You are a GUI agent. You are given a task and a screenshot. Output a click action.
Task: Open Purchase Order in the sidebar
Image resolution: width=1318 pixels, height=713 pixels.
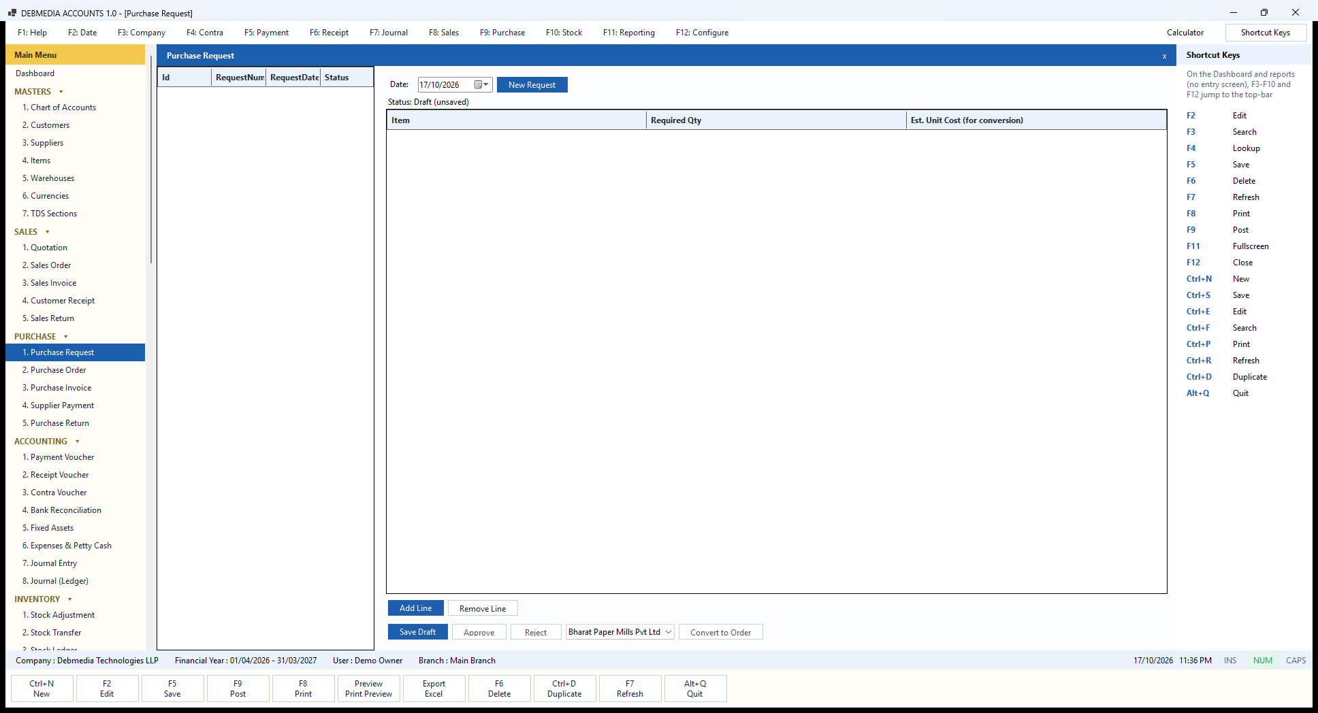[75, 370]
